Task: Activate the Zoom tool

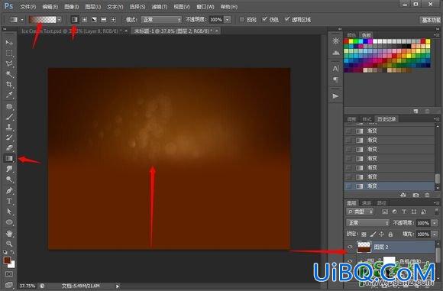Action: pos(9,244)
